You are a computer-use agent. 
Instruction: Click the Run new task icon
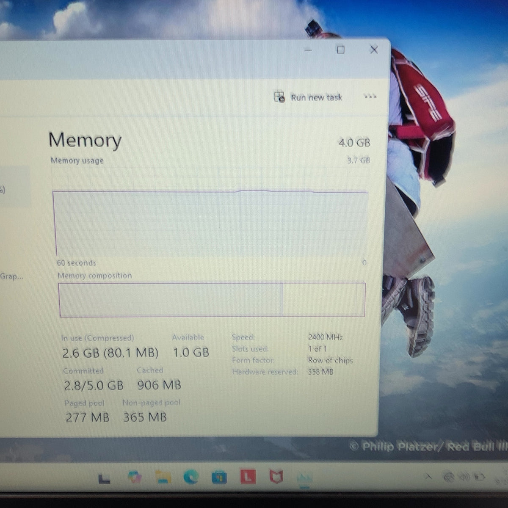point(279,97)
